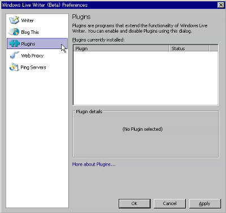Viewport: 226px width, 213px height.
Task: Apply the preference changes
Action: (x=205, y=203)
